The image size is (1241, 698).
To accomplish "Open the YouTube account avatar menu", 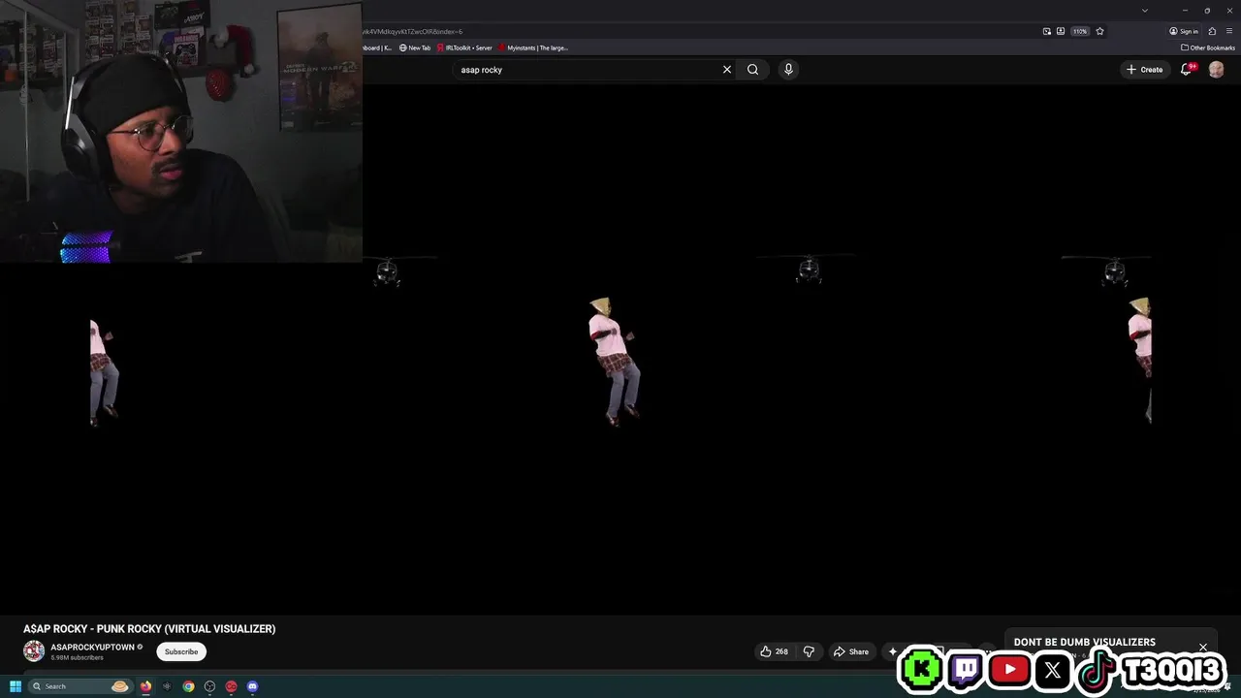I will click(1216, 70).
